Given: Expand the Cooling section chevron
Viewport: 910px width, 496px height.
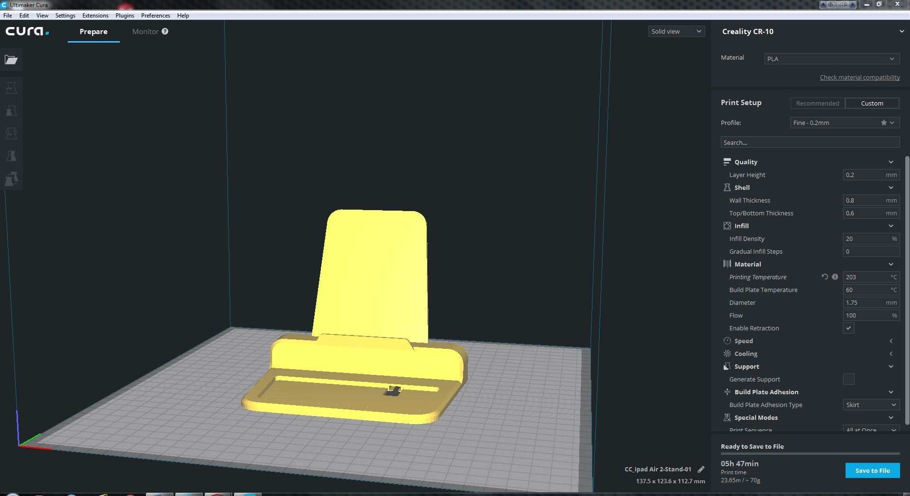Looking at the screenshot, I should pos(891,354).
